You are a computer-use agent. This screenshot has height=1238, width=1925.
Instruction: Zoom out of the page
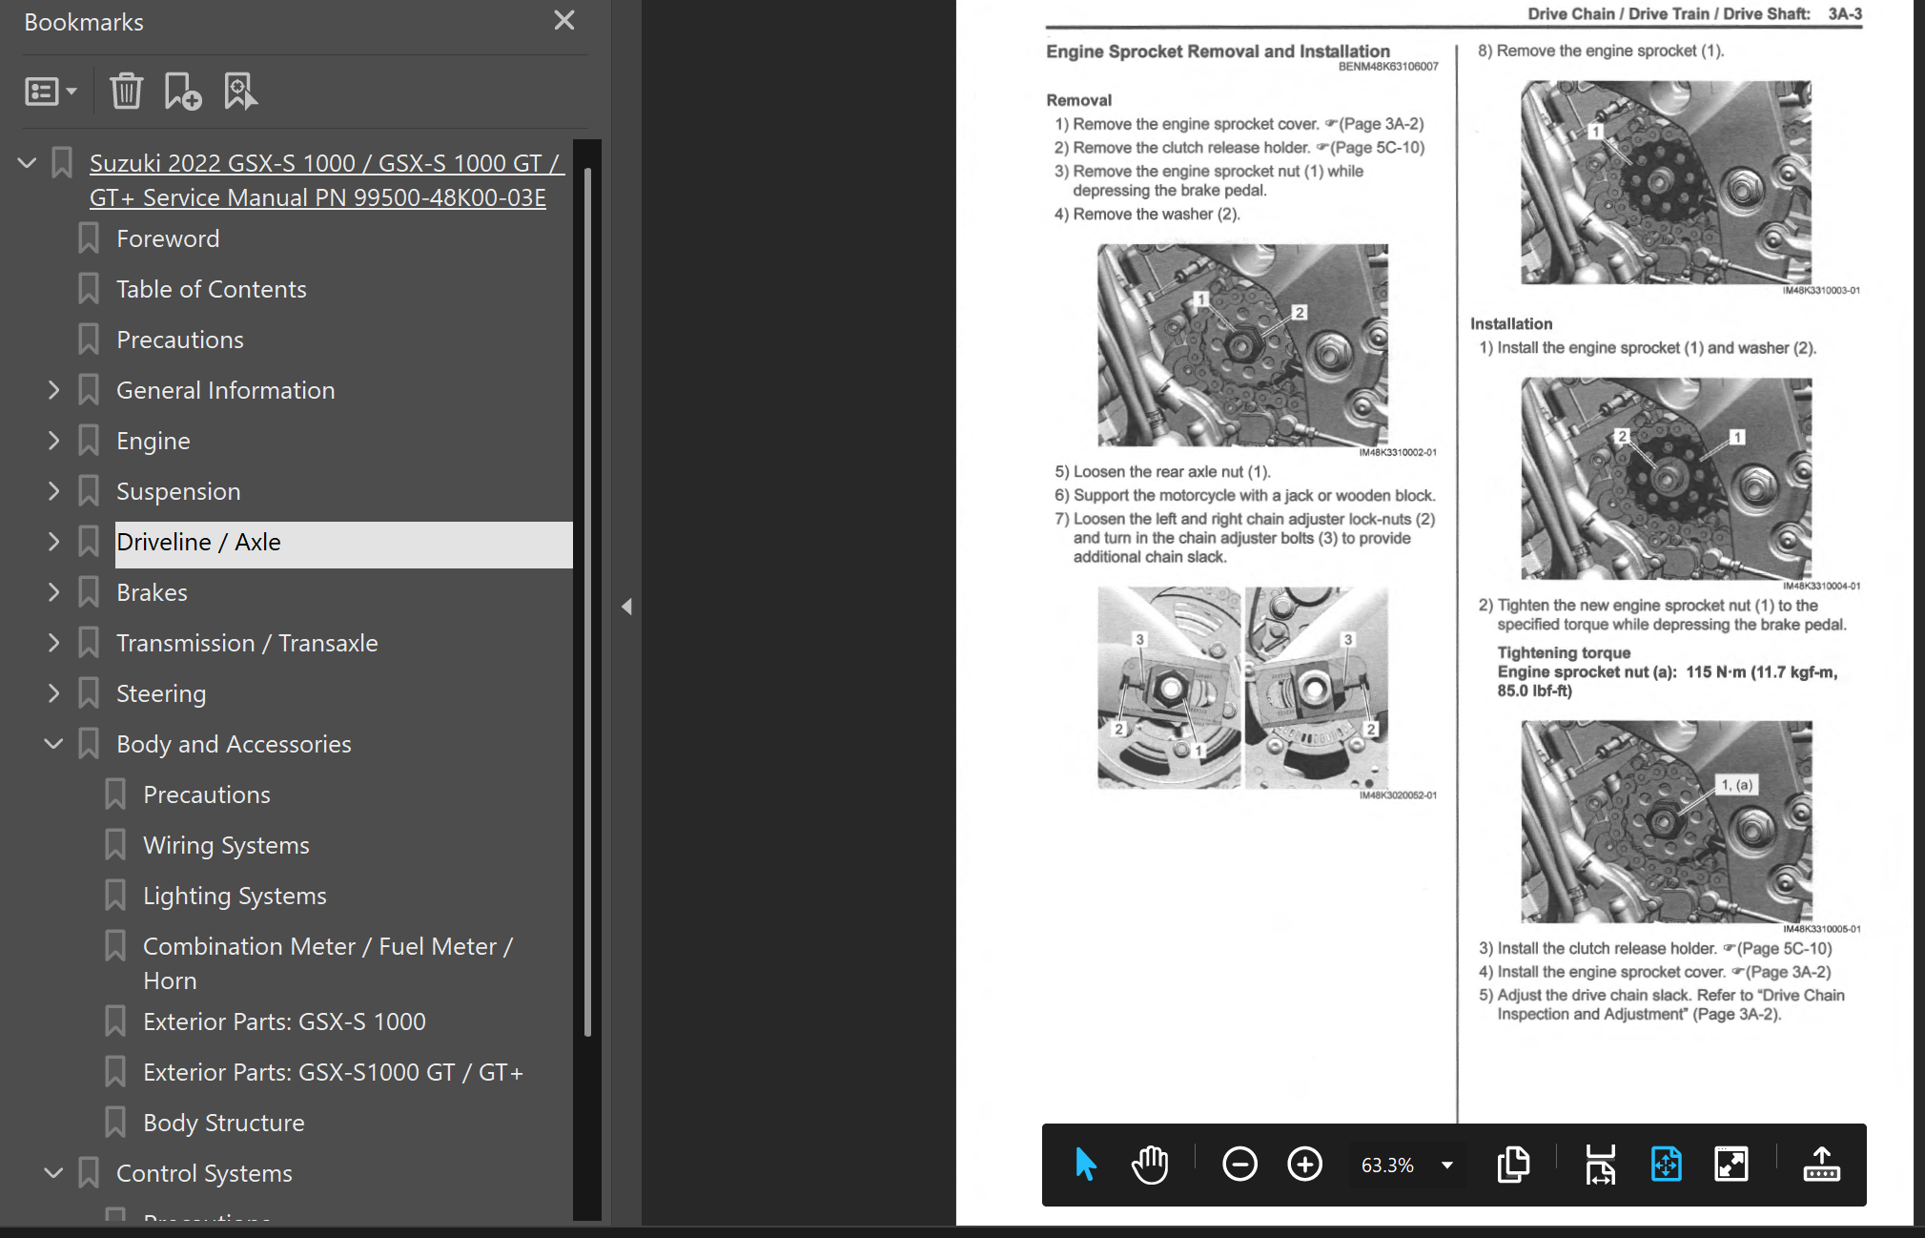tap(1239, 1165)
